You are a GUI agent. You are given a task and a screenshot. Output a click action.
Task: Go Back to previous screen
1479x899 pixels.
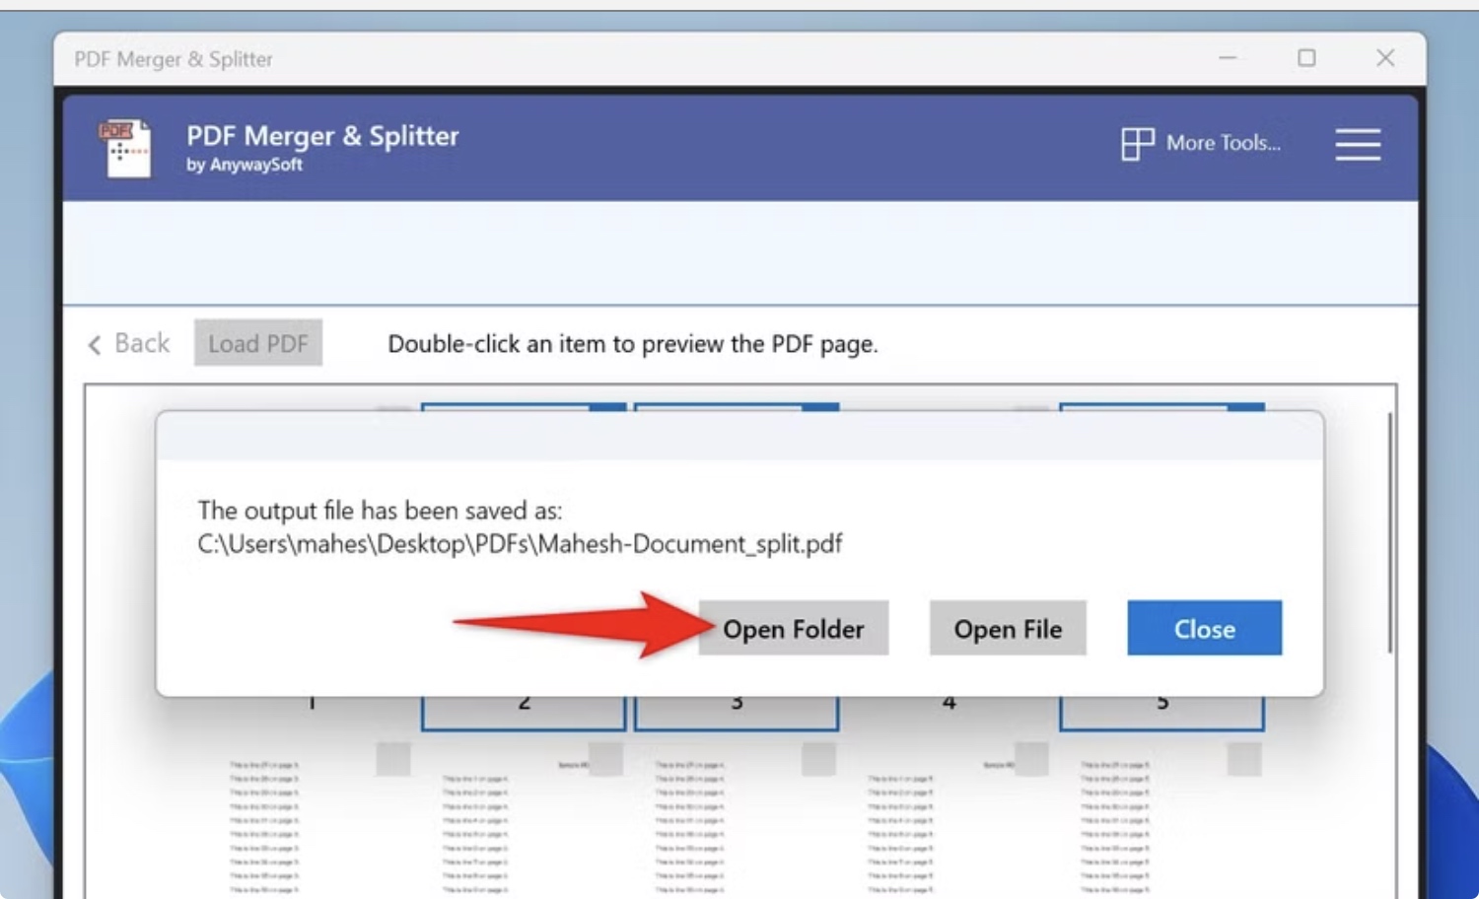[128, 343]
